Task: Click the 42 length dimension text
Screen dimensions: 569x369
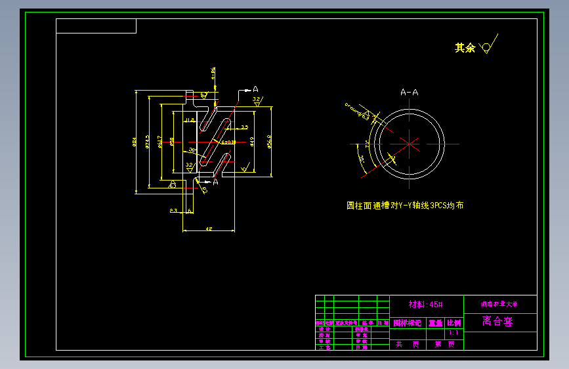Action: click(x=209, y=228)
